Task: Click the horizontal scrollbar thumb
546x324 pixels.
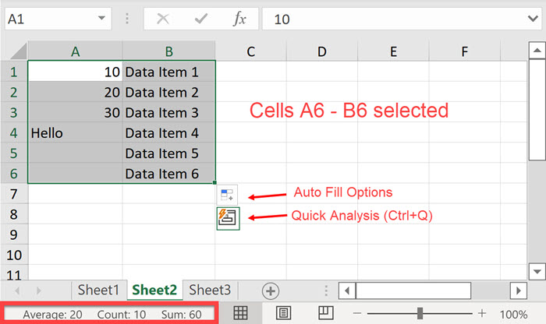Action: 413,291
